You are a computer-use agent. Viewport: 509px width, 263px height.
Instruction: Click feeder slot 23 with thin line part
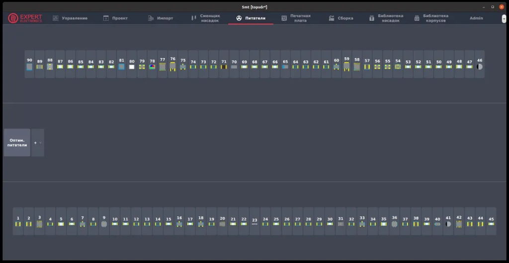pos(254,221)
